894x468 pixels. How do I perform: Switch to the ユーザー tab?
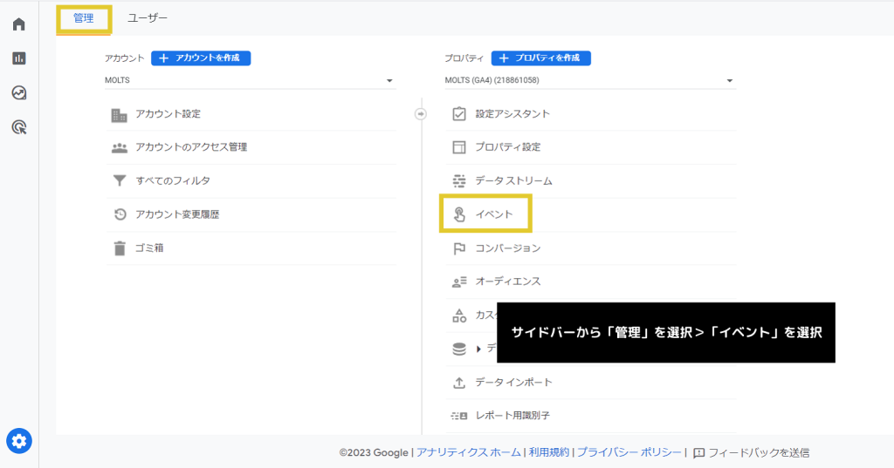click(x=148, y=18)
